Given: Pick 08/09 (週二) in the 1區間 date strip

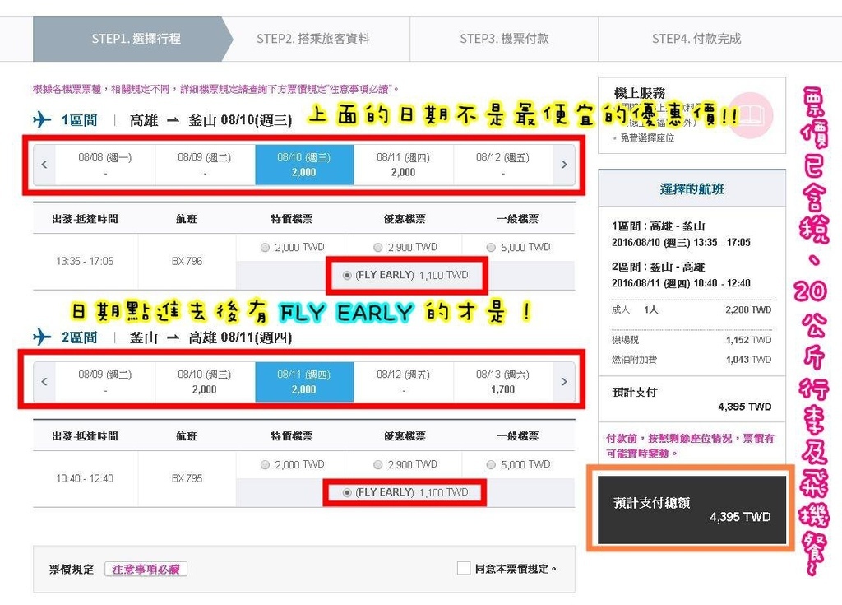Looking at the screenshot, I should [205, 165].
